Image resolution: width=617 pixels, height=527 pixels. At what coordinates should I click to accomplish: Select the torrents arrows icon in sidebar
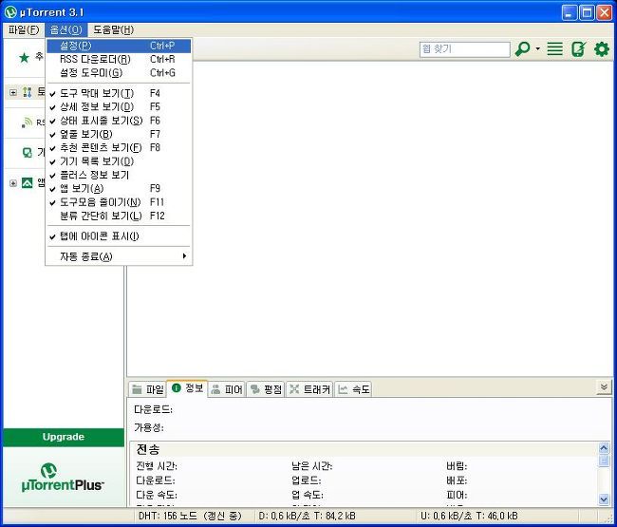(27, 92)
